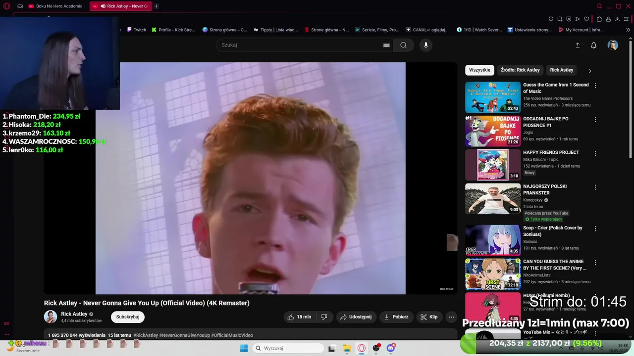Open the Twitch bookmark
The height and width of the screenshot is (356, 634).
pos(136,30)
